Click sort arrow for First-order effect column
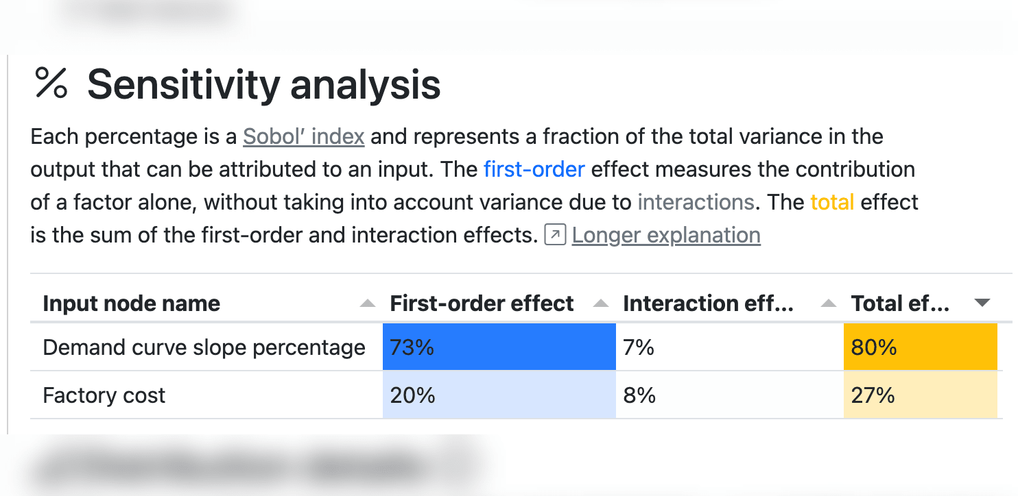 tap(601, 303)
